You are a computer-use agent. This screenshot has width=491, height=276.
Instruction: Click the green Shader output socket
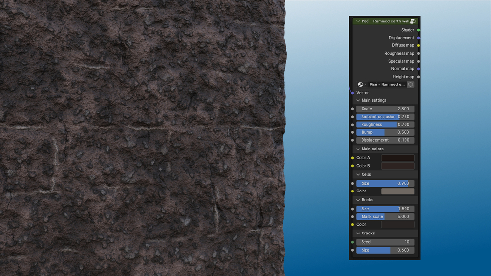click(418, 30)
